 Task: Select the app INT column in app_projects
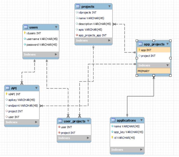pos(154,50)
